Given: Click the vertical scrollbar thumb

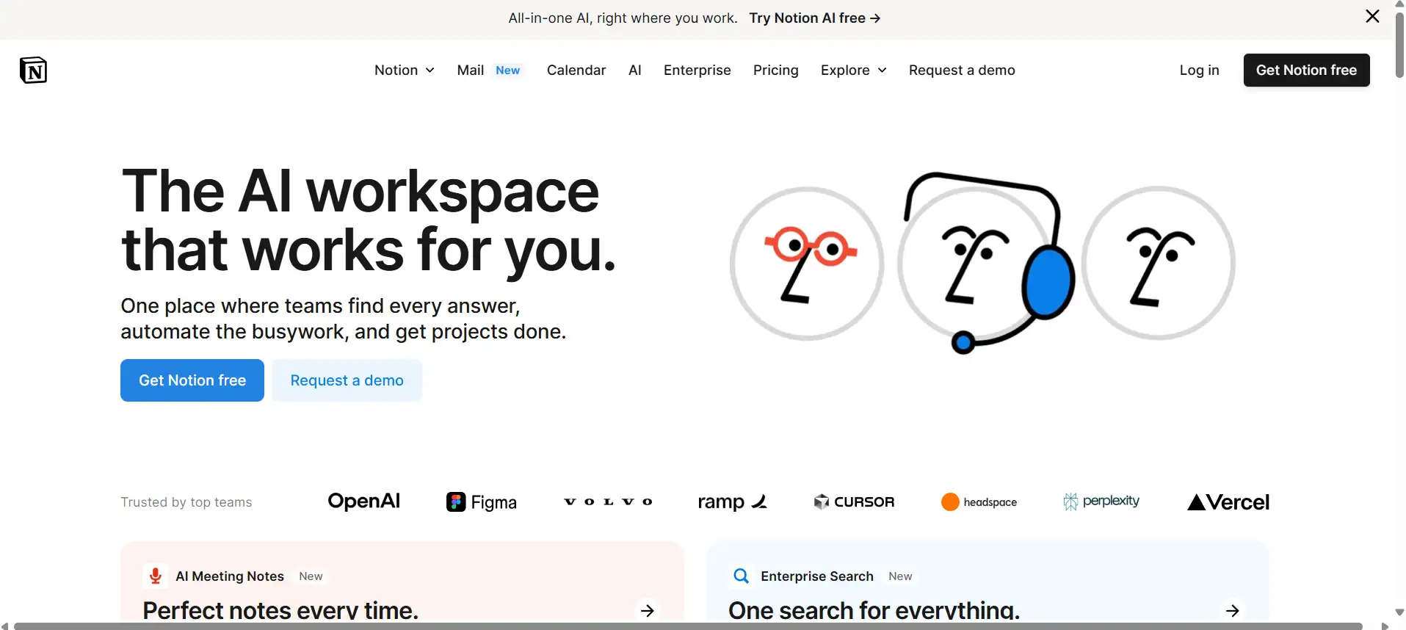Looking at the screenshot, I should 1399,44.
